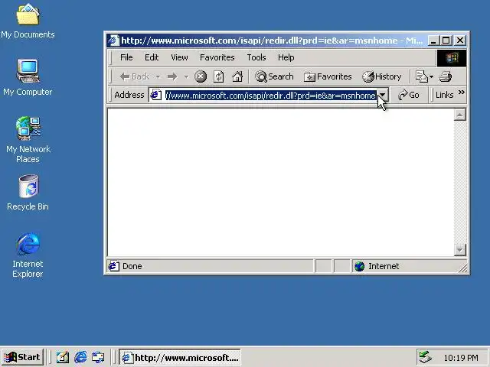
Task: Click the Forward arrow button
Action: coord(172,76)
